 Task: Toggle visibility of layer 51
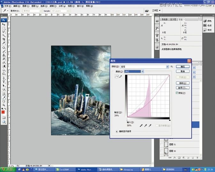[x=162, y=144]
